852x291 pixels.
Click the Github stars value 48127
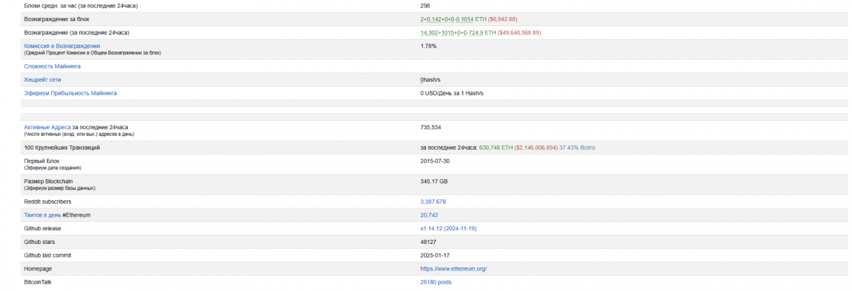tap(428, 242)
